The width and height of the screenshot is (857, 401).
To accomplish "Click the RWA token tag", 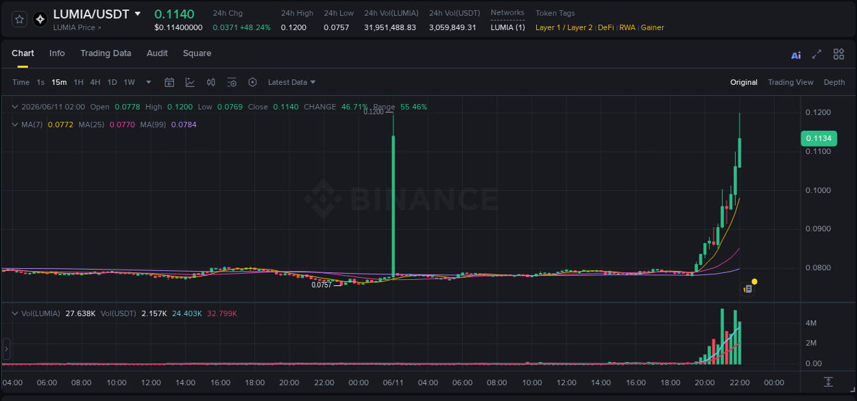I will (627, 27).
